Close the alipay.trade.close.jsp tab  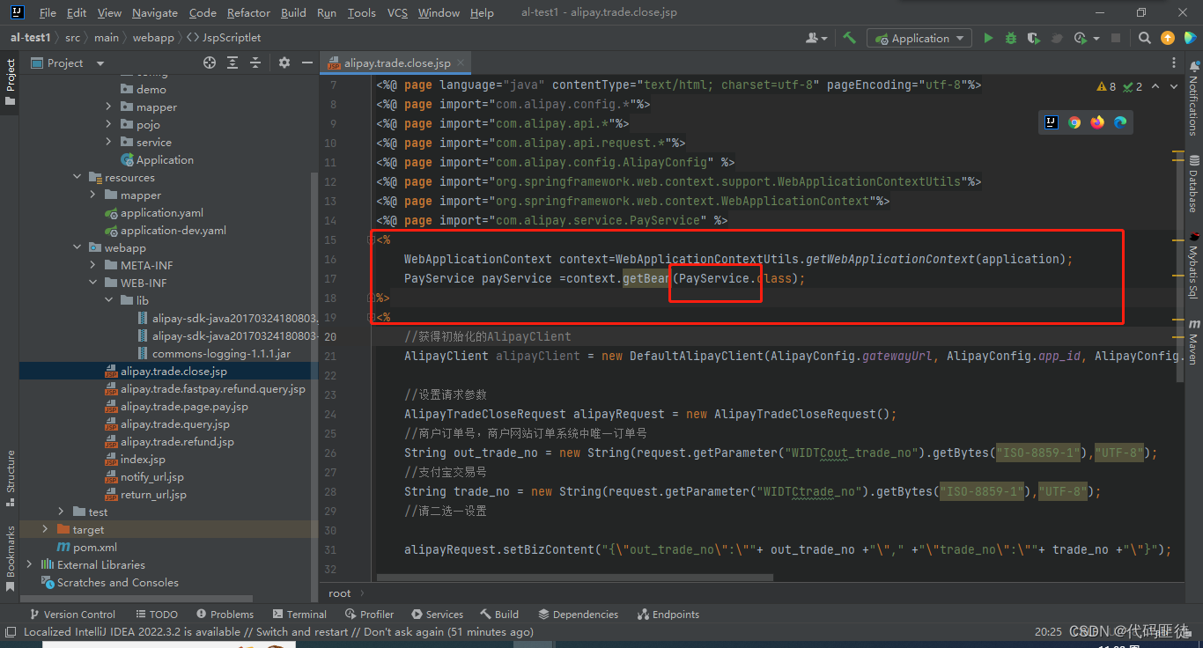tap(461, 63)
